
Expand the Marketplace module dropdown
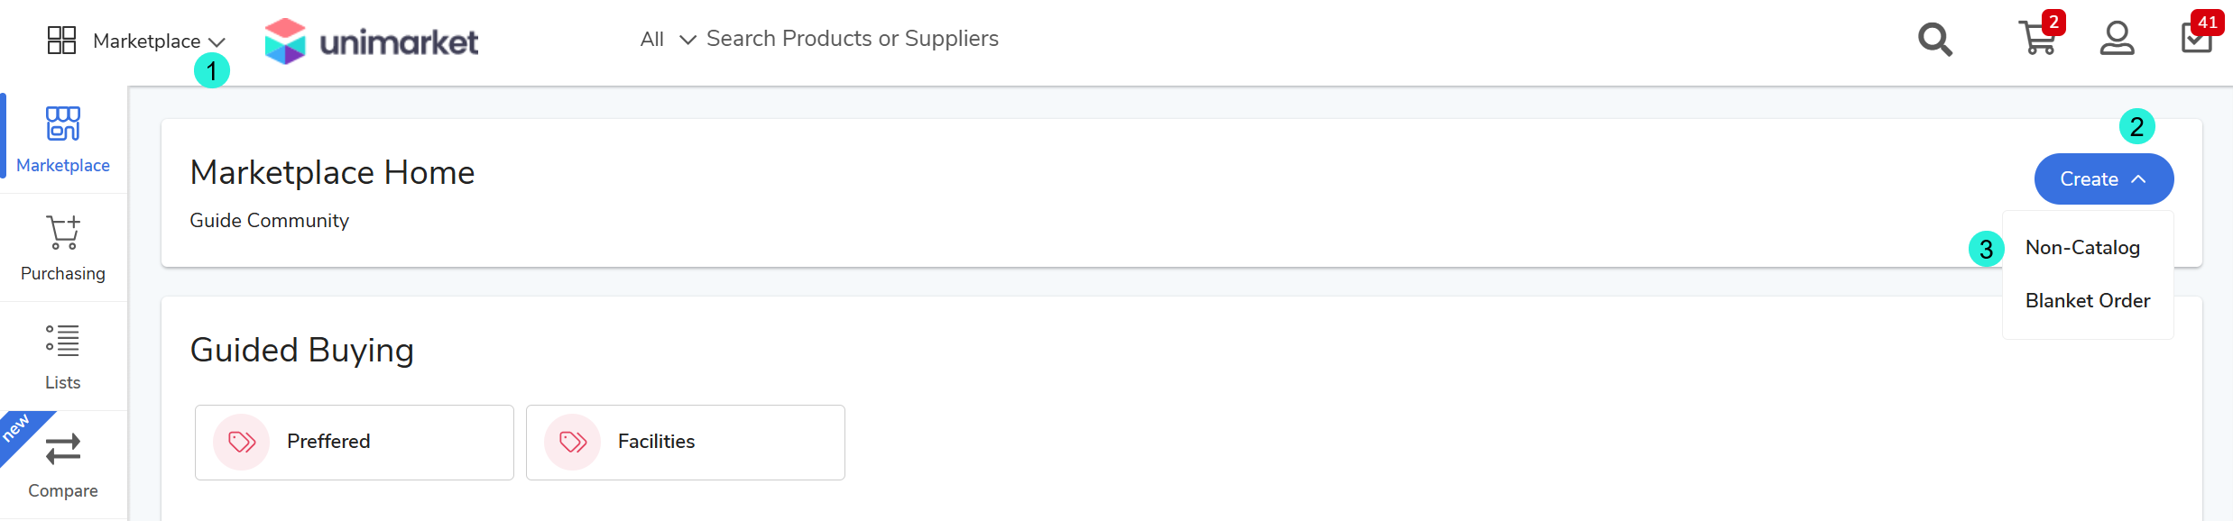coord(159,41)
